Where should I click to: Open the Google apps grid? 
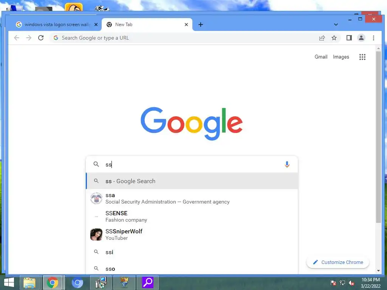(x=362, y=57)
